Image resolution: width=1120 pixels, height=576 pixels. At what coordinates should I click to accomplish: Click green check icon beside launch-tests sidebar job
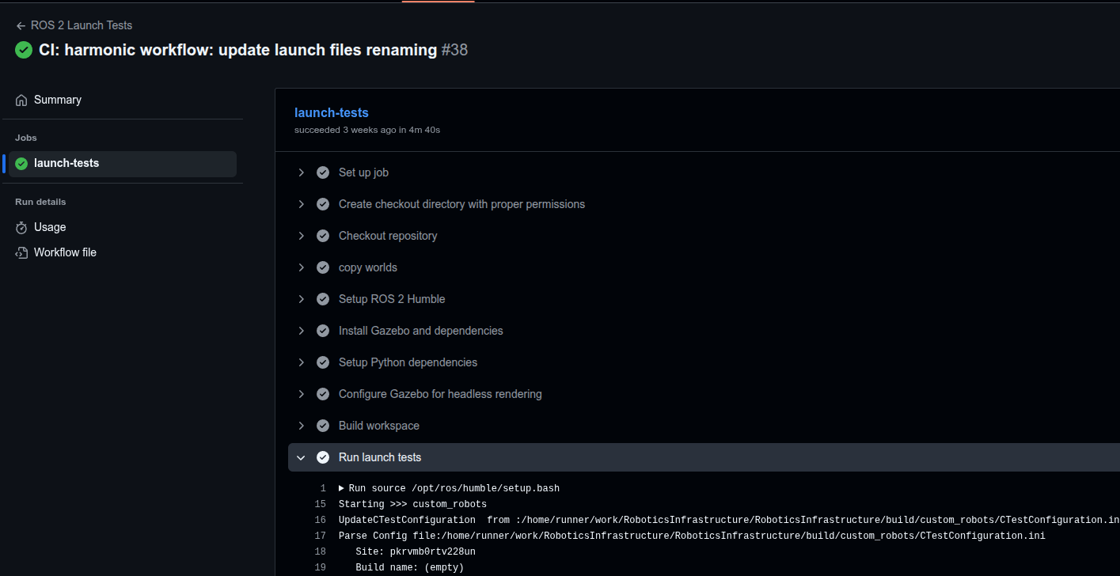point(21,164)
